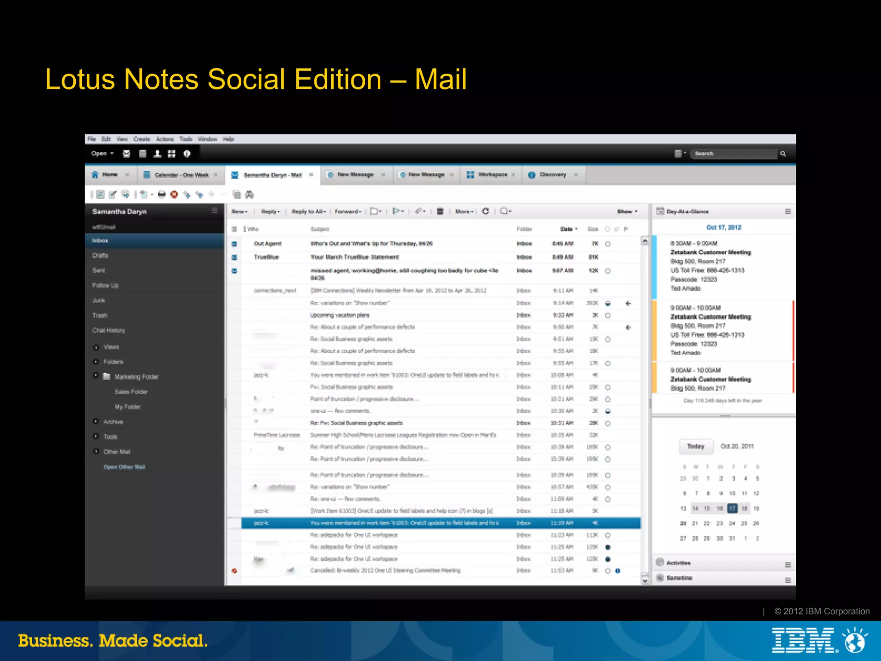
Task: Open the Day-At-a-Glance panel menu icon
Action: point(788,211)
